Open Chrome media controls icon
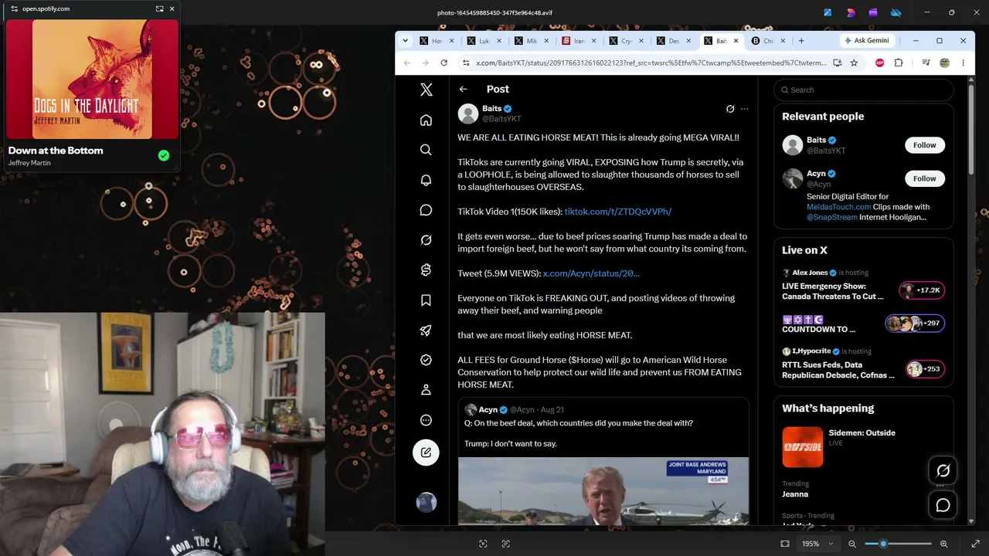This screenshot has height=556, width=989. tap(926, 63)
